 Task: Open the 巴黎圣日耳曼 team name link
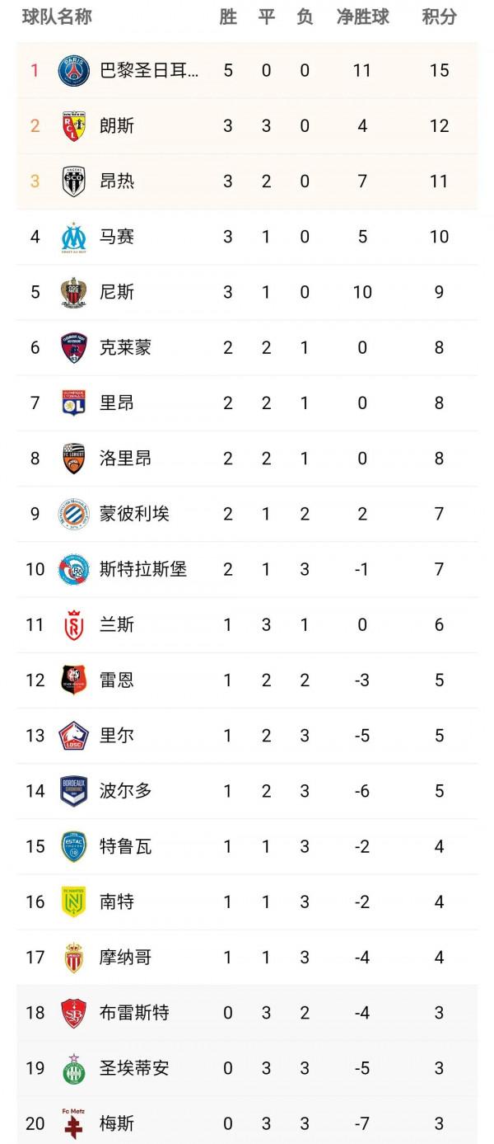point(149,70)
